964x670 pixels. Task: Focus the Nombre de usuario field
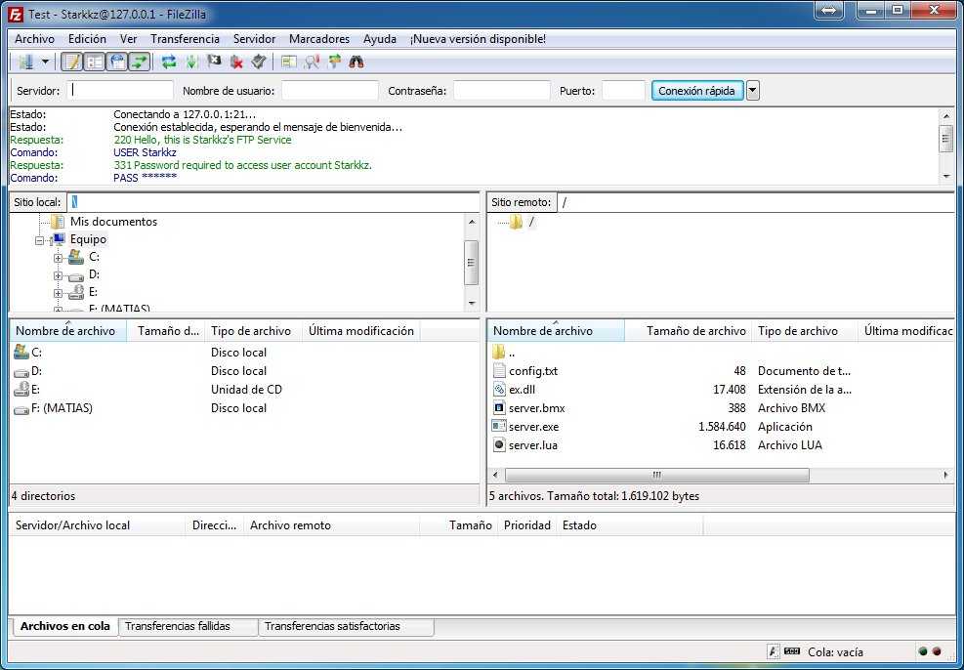pos(329,91)
